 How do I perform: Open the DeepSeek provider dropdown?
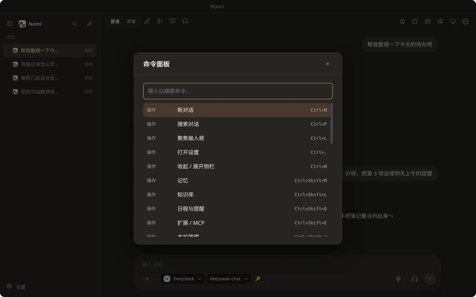pos(183,279)
